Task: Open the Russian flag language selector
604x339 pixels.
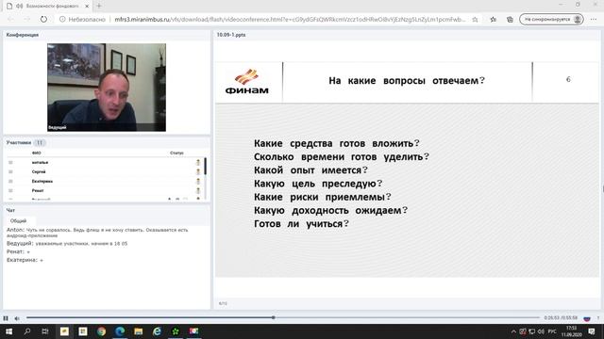Action: pyautogui.click(x=587, y=318)
